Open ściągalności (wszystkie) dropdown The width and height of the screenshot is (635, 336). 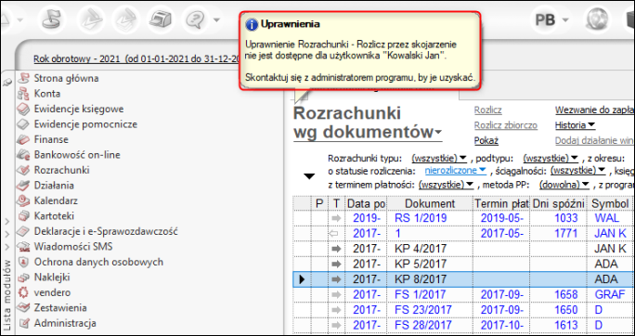pos(577,171)
